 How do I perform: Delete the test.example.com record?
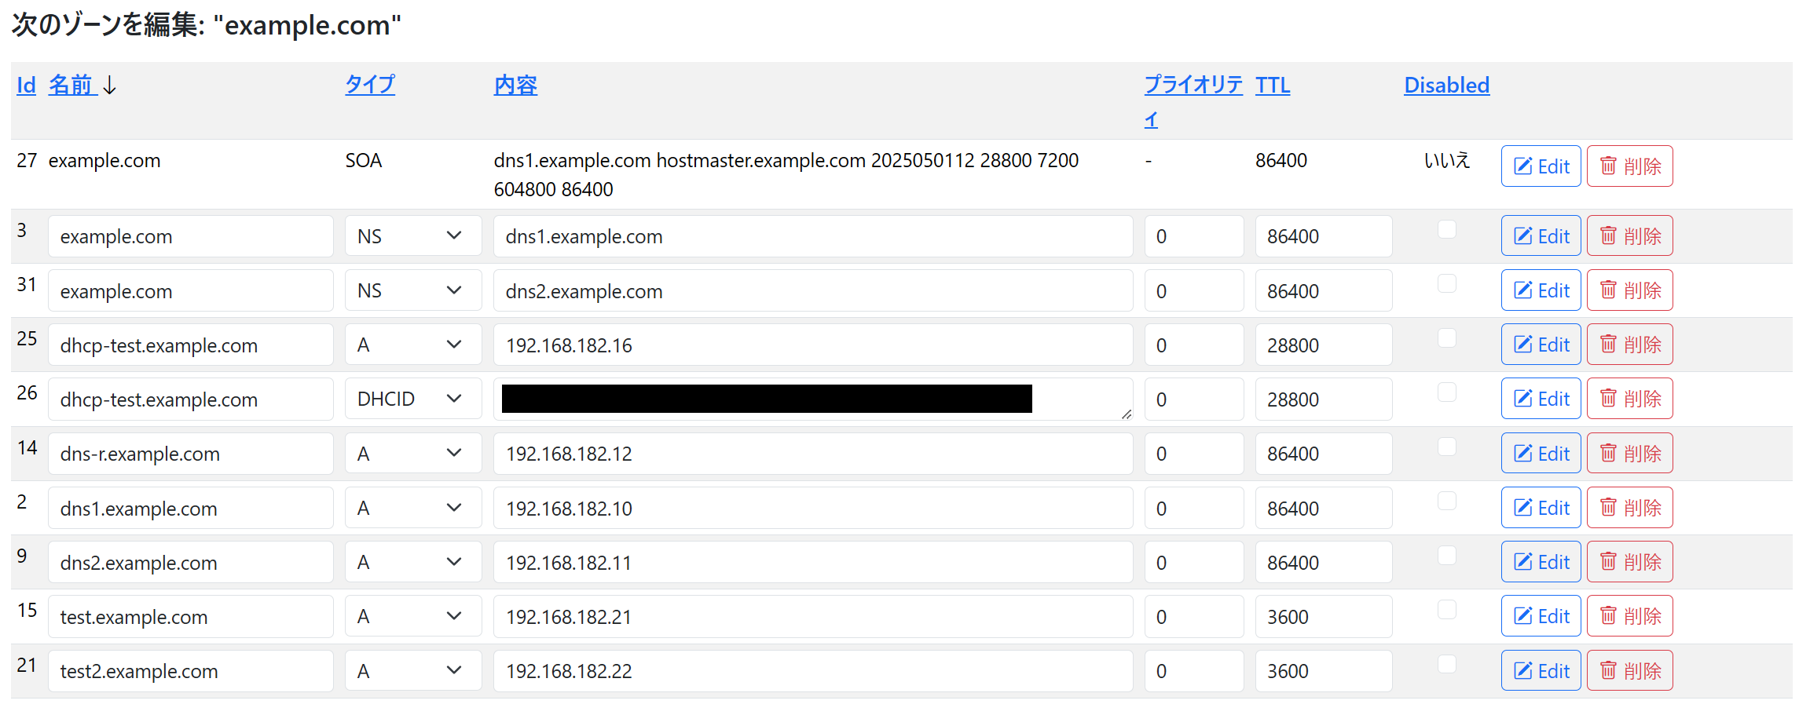[x=1629, y=615]
